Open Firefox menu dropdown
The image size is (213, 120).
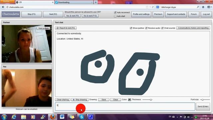[x=7, y=1]
